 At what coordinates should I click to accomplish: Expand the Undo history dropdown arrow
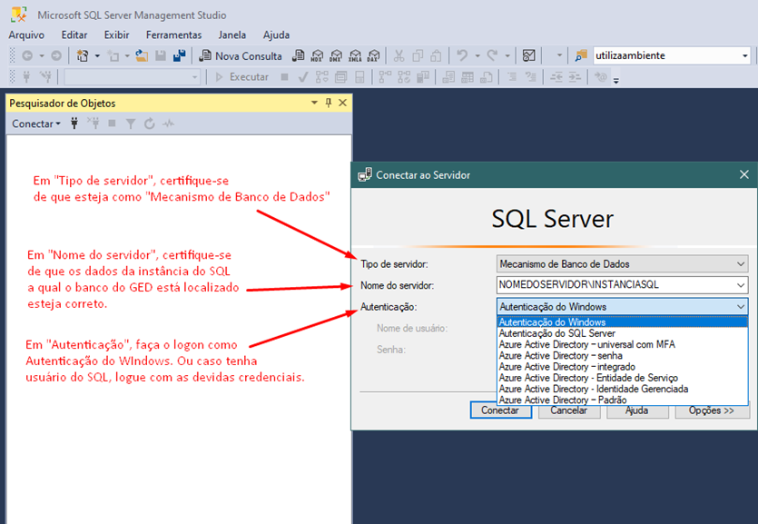(477, 56)
